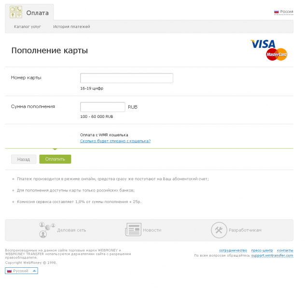Viewport: 305px width, 290px height.
Task: Click the Russian flag in the language selector
Action: 9,271
